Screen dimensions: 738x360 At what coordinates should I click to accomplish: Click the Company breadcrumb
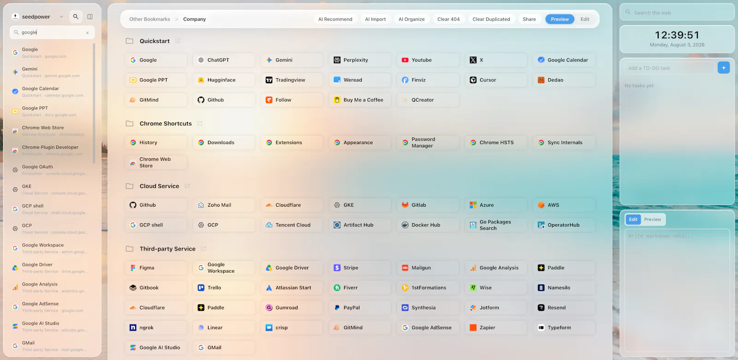195,19
